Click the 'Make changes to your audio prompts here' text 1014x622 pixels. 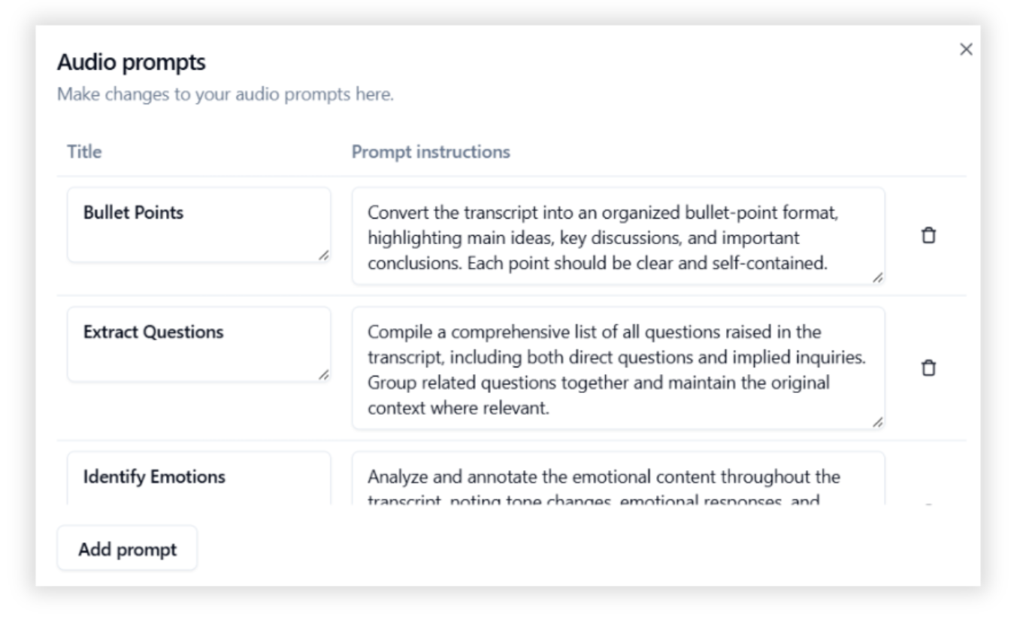tap(226, 95)
